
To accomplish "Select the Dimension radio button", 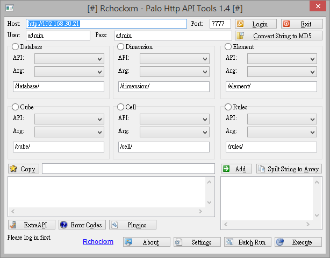I will tap(120, 47).
